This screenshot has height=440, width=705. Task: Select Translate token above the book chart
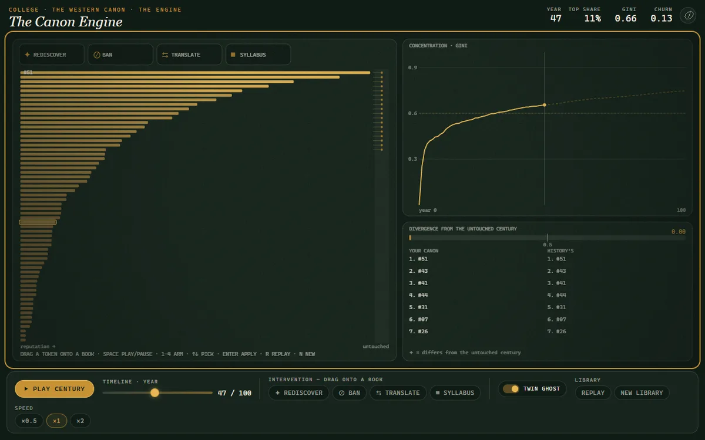(189, 55)
